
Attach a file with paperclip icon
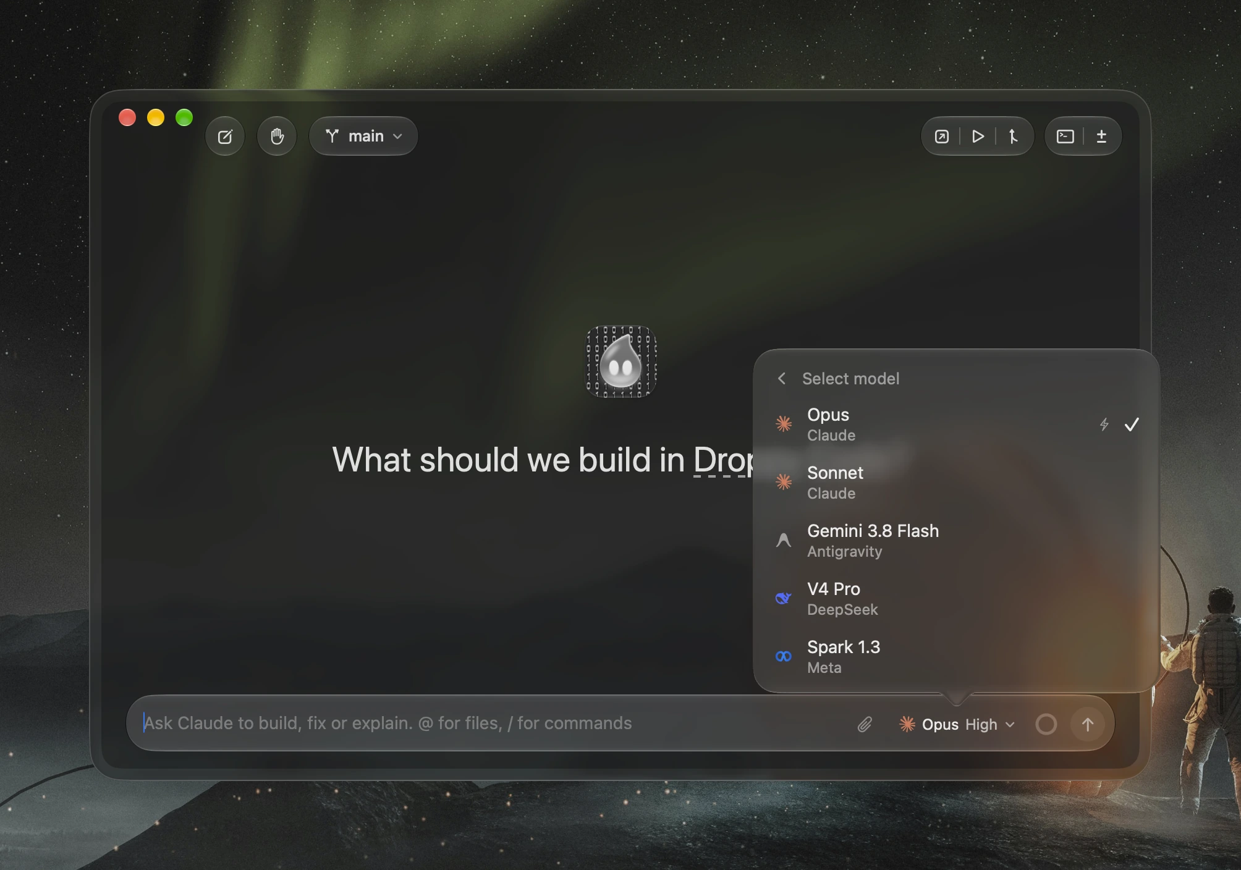(865, 724)
